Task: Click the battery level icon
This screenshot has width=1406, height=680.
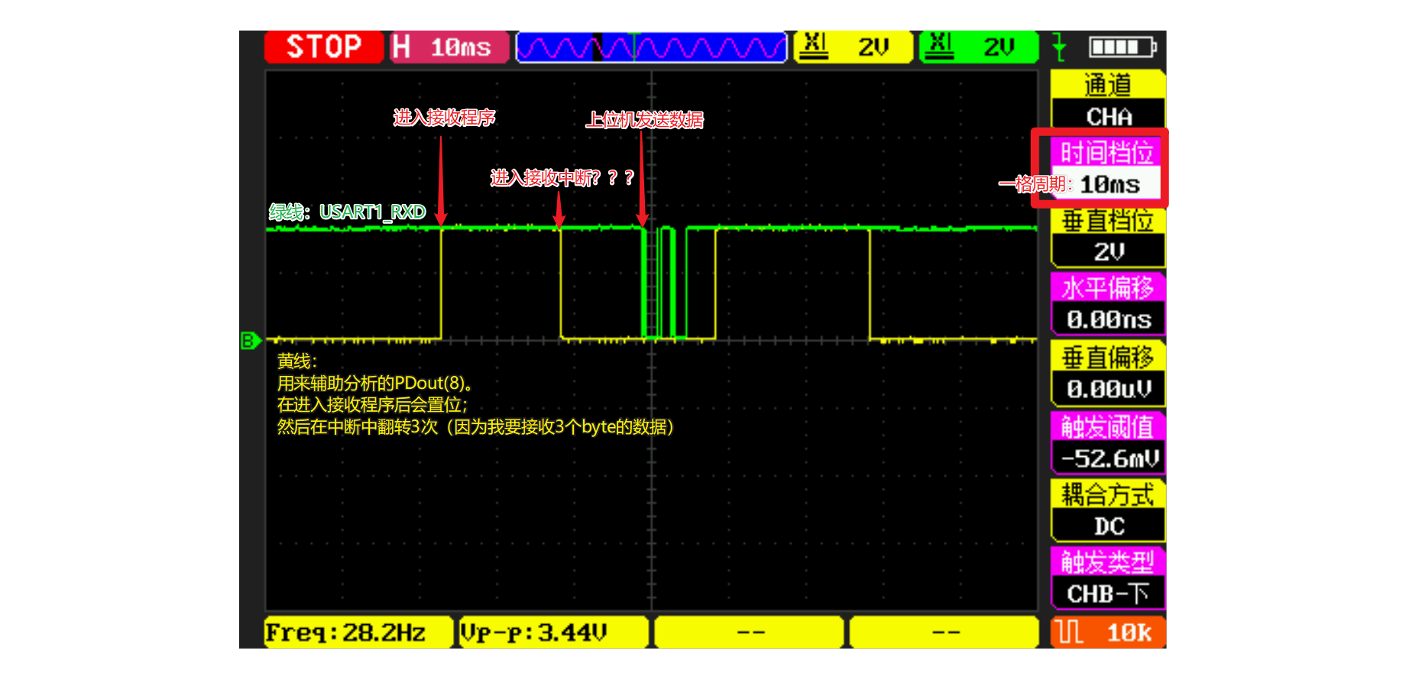Action: click(1122, 47)
